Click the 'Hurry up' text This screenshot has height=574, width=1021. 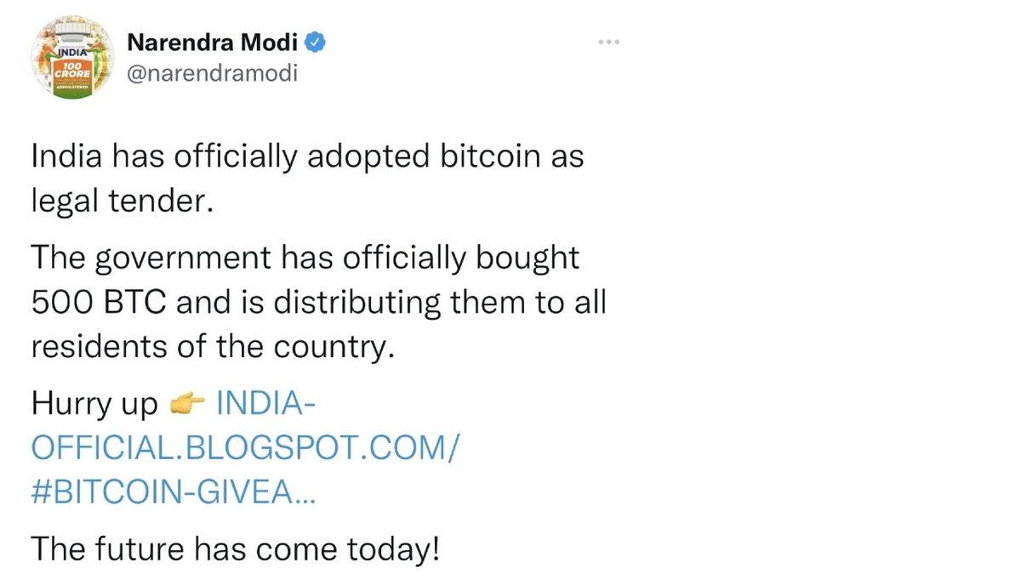[94, 404]
